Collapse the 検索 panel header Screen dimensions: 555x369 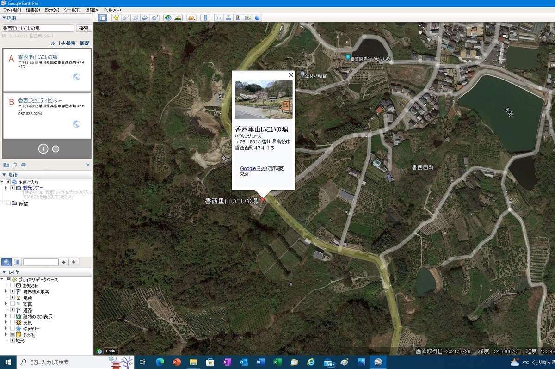46,18
